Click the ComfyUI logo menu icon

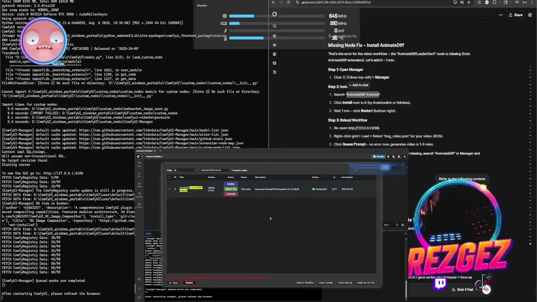(x=139, y=156)
